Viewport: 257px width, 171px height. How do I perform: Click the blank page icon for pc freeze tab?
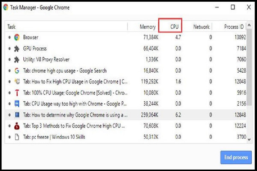click(x=17, y=137)
